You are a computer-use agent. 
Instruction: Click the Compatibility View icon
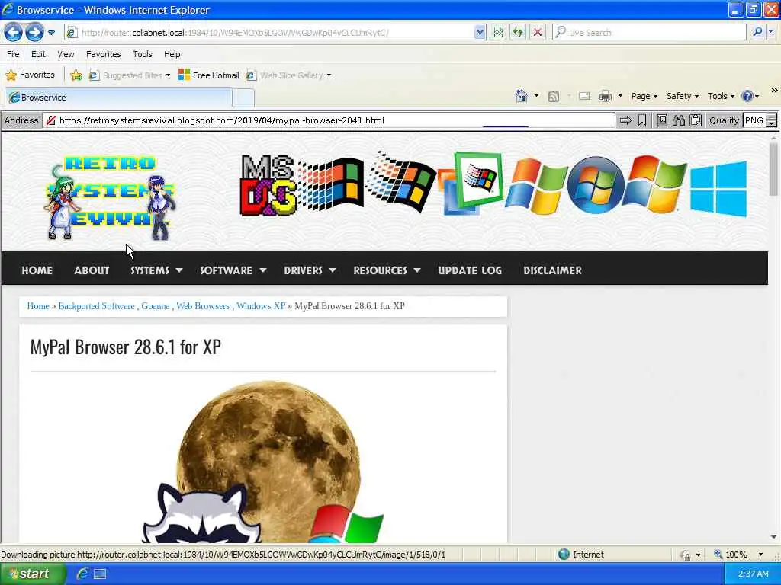(498, 32)
